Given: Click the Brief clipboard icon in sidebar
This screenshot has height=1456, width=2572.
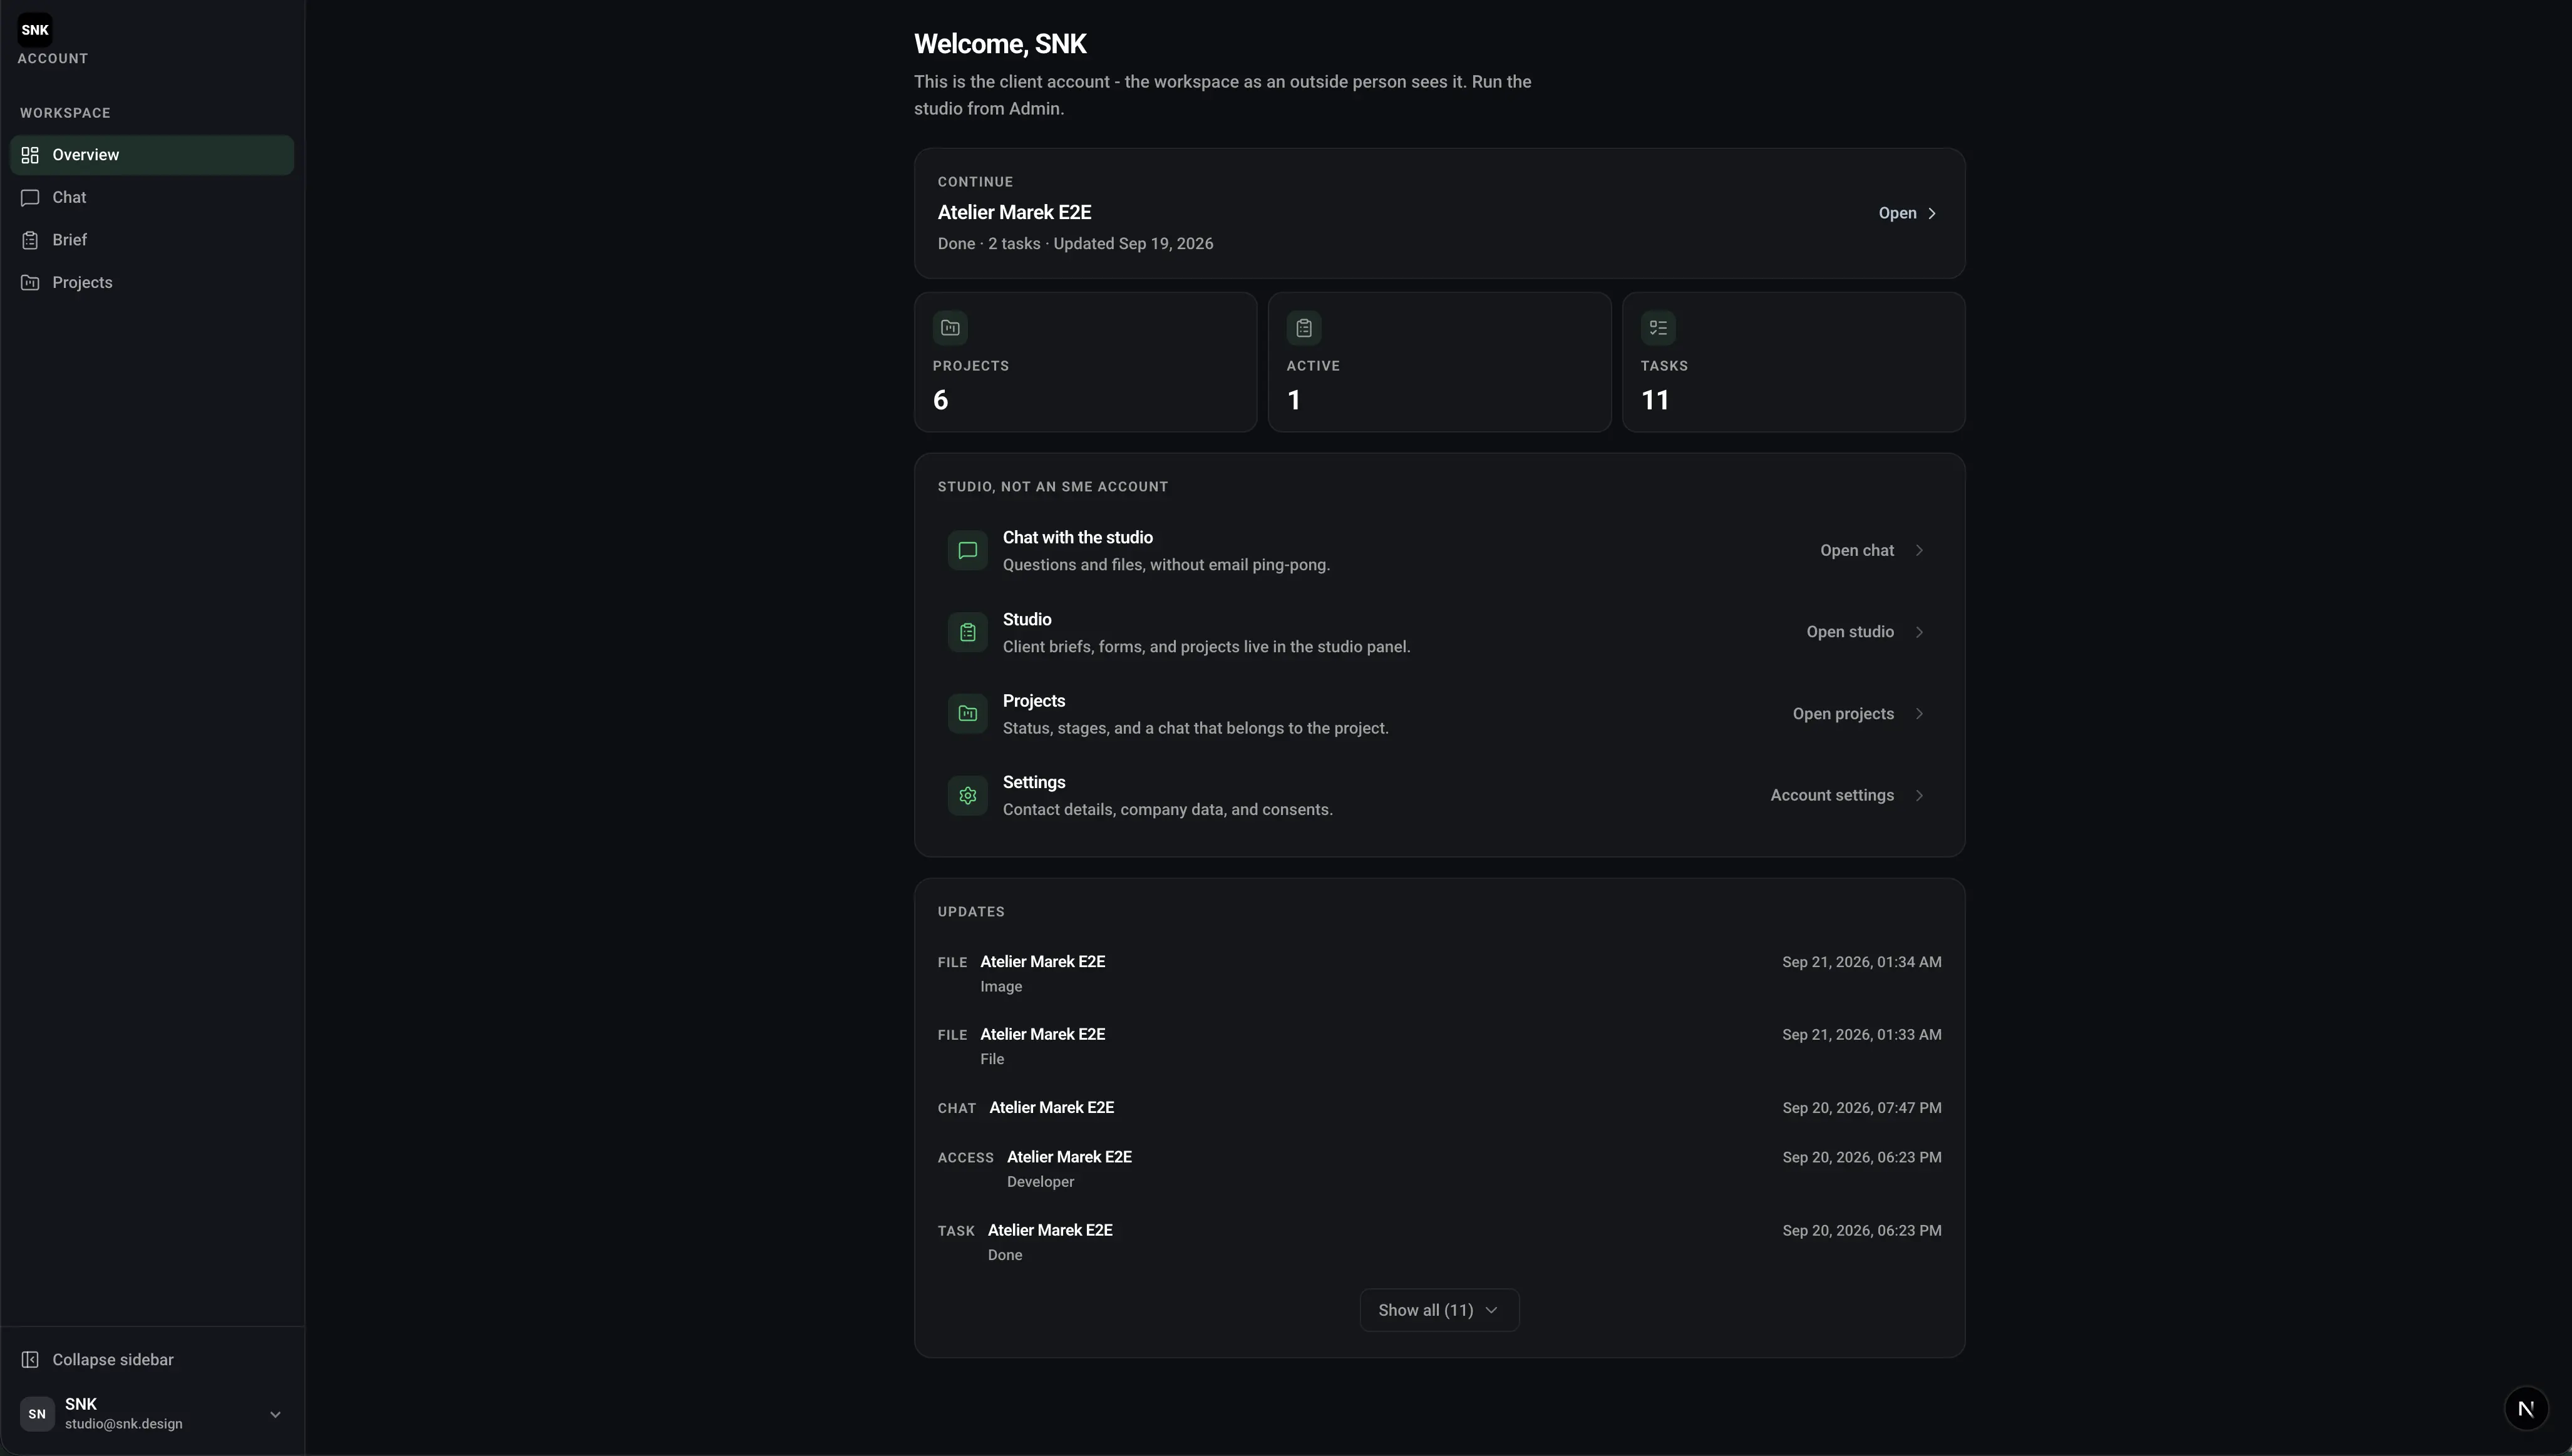Looking at the screenshot, I should [x=30, y=240].
